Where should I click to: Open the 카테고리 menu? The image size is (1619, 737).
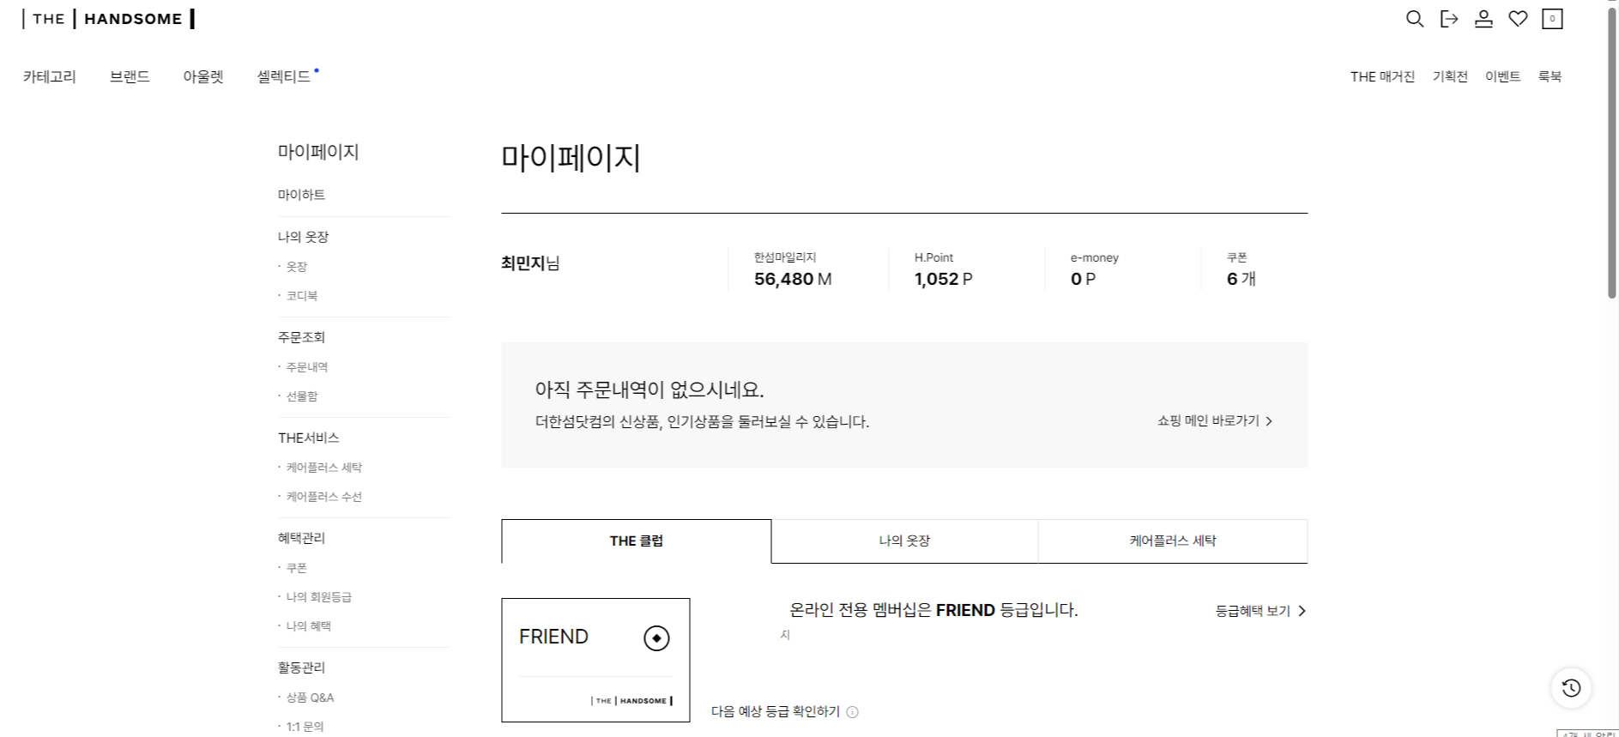[x=49, y=76]
